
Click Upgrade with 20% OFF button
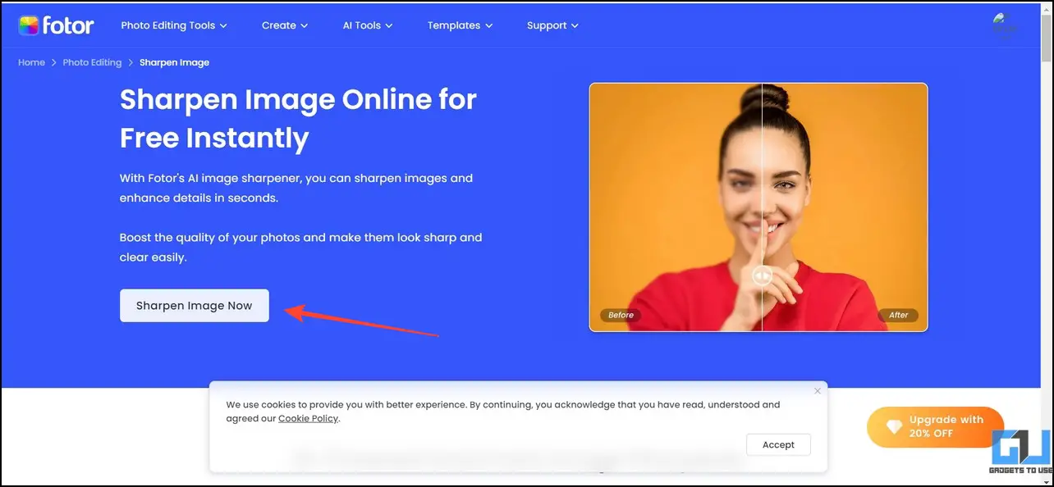click(936, 427)
